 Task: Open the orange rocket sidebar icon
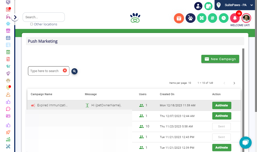pyautogui.click(x=8, y=132)
